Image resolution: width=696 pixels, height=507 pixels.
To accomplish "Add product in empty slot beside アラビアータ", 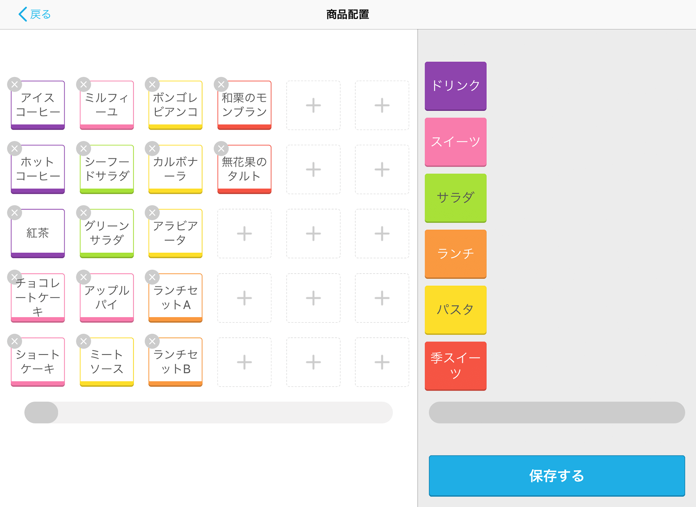I will 244,233.
